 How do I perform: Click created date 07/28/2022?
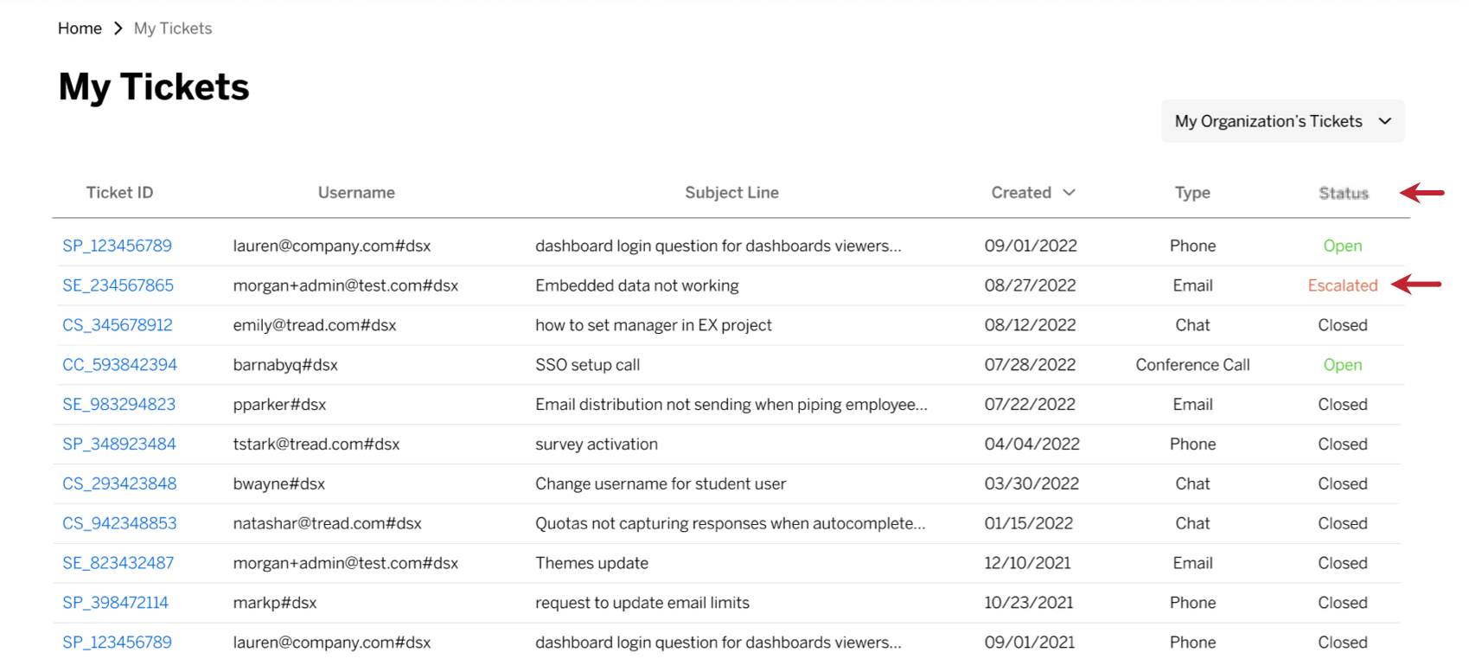tap(1031, 365)
